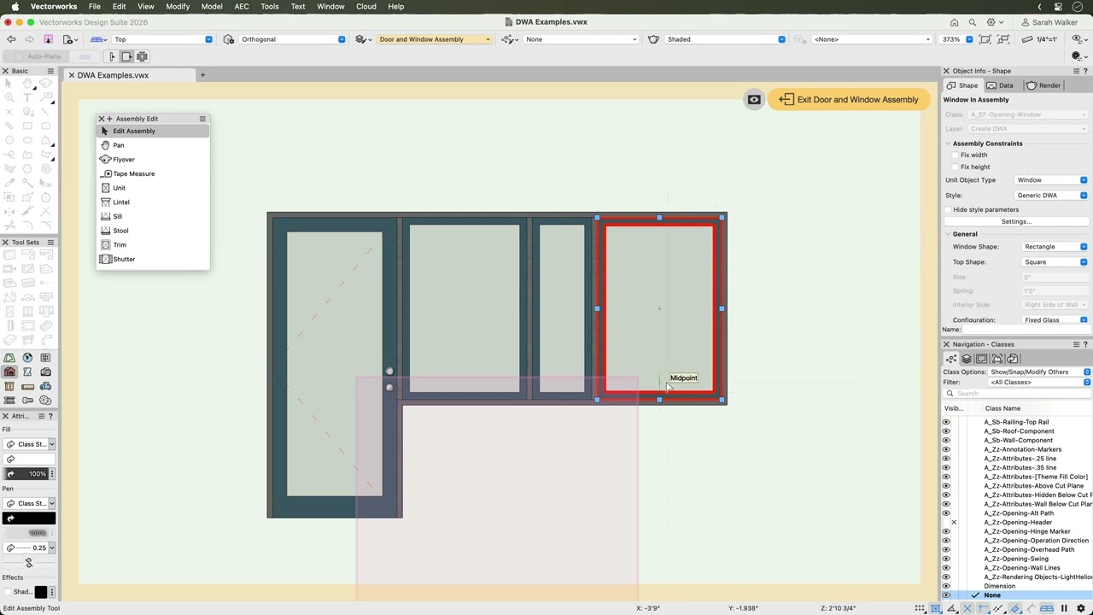The height and width of the screenshot is (615, 1093).
Task: Switch to the Render tab
Action: [x=1043, y=85]
